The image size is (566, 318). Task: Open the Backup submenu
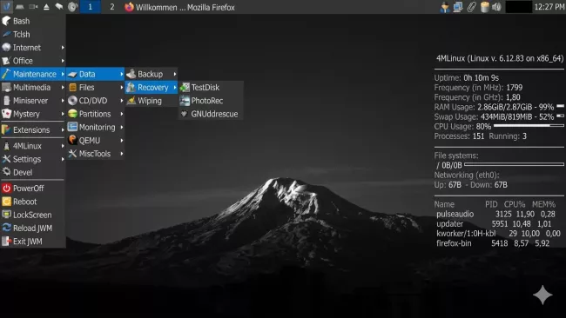pyautogui.click(x=152, y=74)
